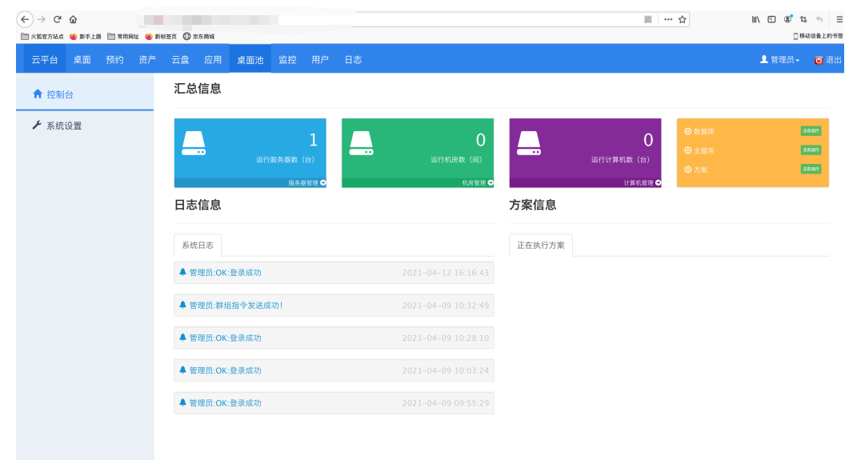Open the QR code icon in address bar
The width and height of the screenshot is (857, 460).
647,19
